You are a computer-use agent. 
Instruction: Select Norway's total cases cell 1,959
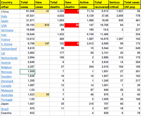tap(27, 71)
